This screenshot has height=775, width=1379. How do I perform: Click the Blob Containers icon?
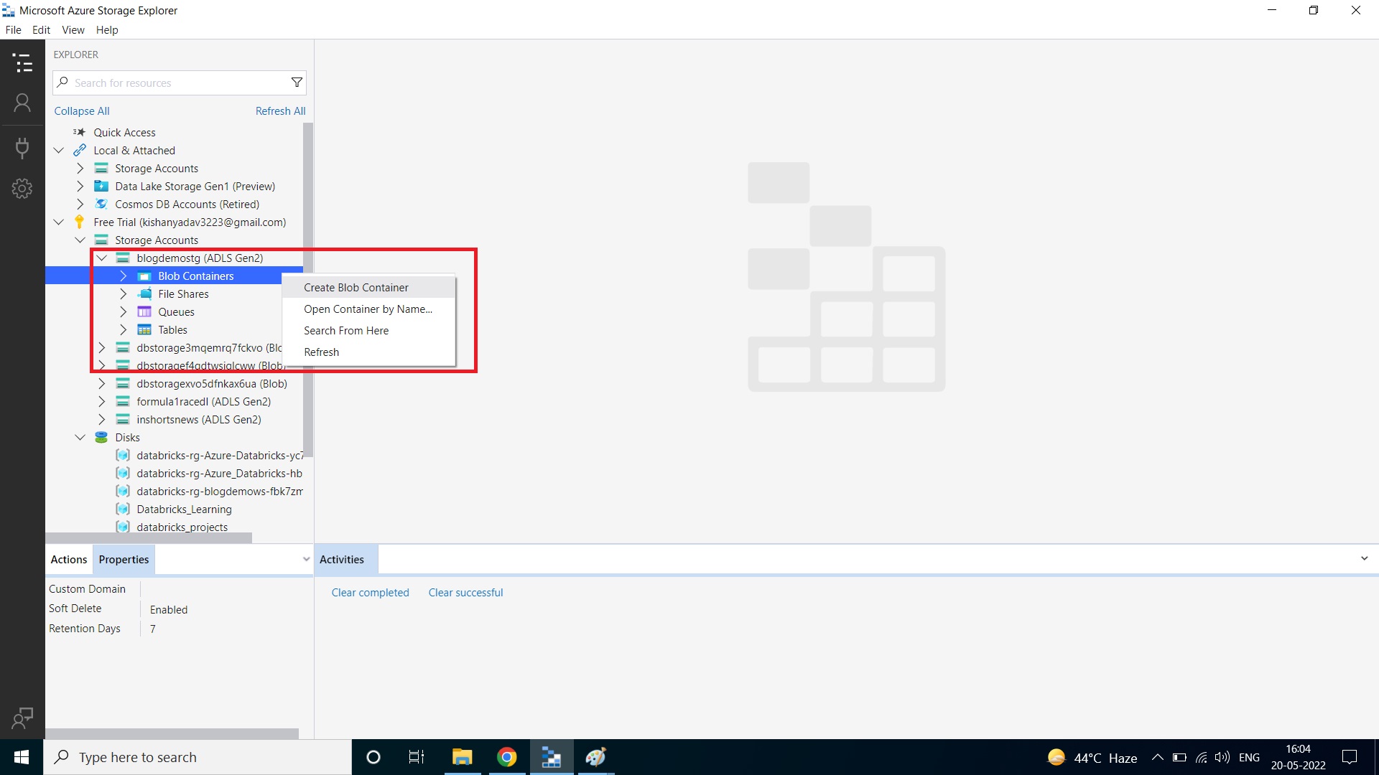(144, 276)
